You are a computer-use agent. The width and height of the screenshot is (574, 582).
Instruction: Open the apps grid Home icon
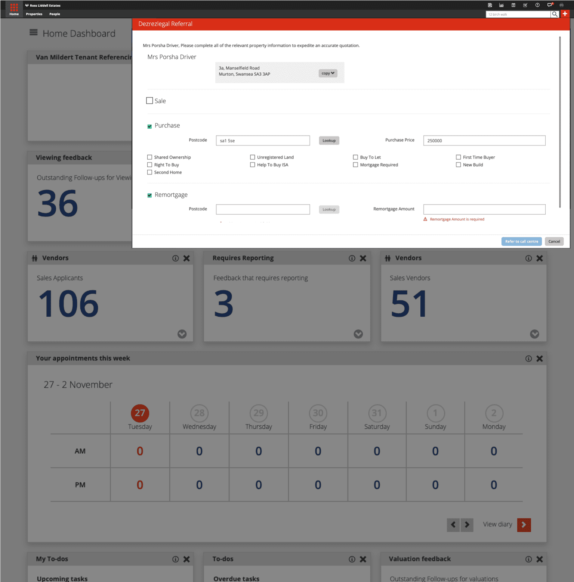(x=14, y=6)
